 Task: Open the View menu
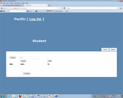point(8,3)
